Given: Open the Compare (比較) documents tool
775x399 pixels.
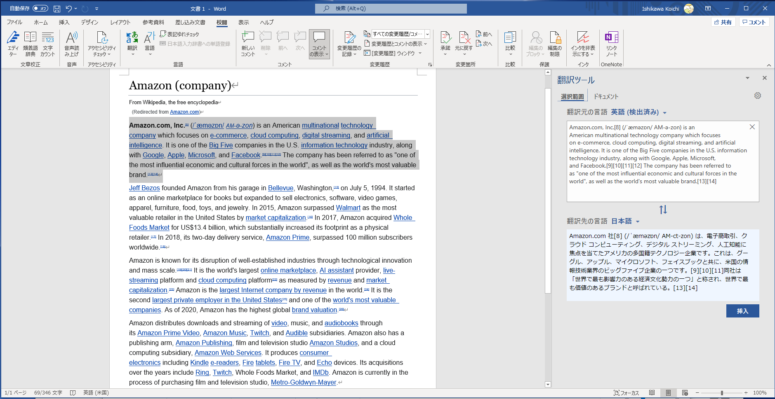Looking at the screenshot, I should tap(510, 44).
